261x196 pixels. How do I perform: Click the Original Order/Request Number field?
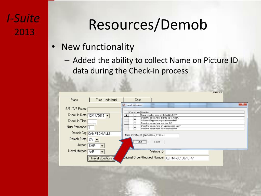pos(187,158)
